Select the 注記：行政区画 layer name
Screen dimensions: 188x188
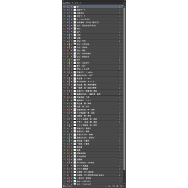[83, 44]
